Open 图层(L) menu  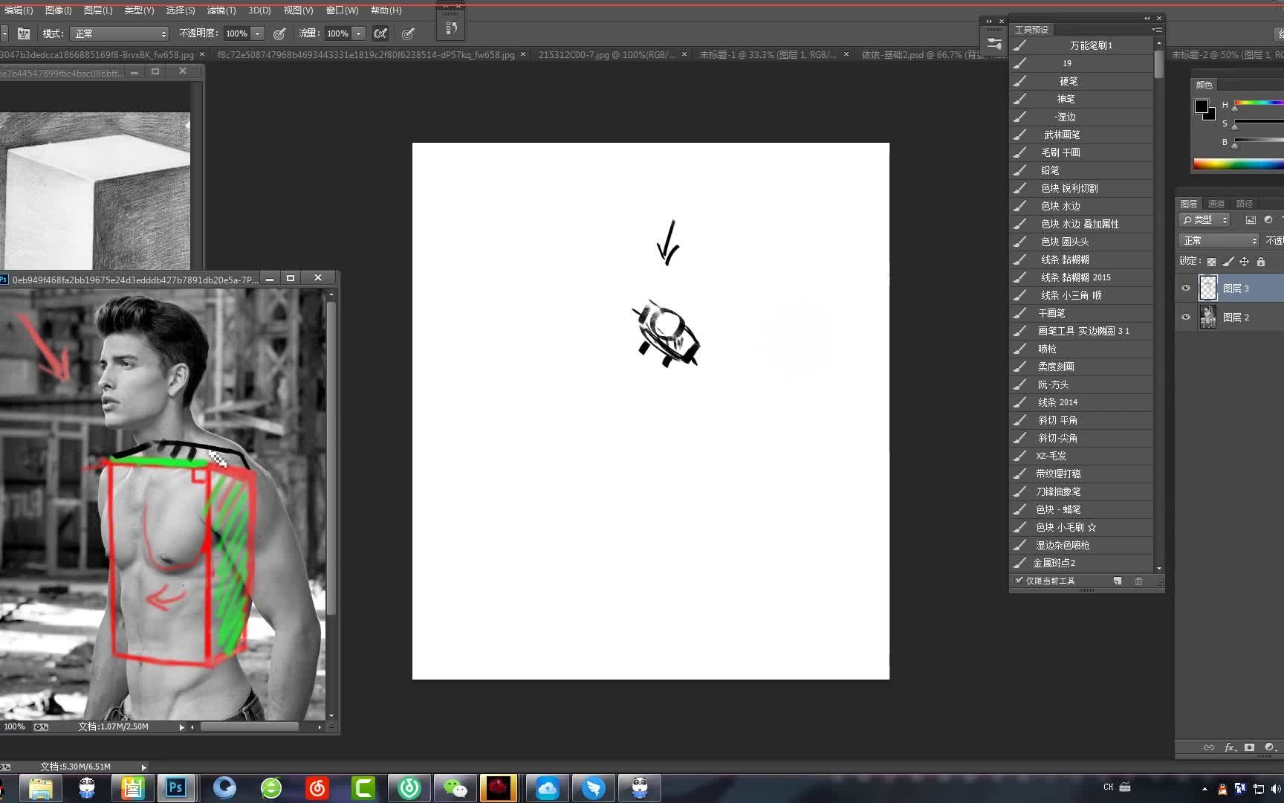98,10
